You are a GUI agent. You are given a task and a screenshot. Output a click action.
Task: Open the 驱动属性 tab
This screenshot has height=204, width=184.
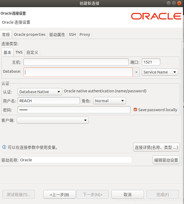pos(57,34)
